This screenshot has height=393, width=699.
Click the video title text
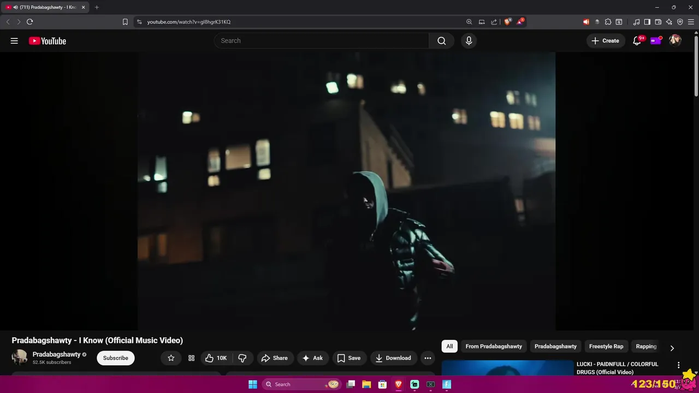point(97,341)
